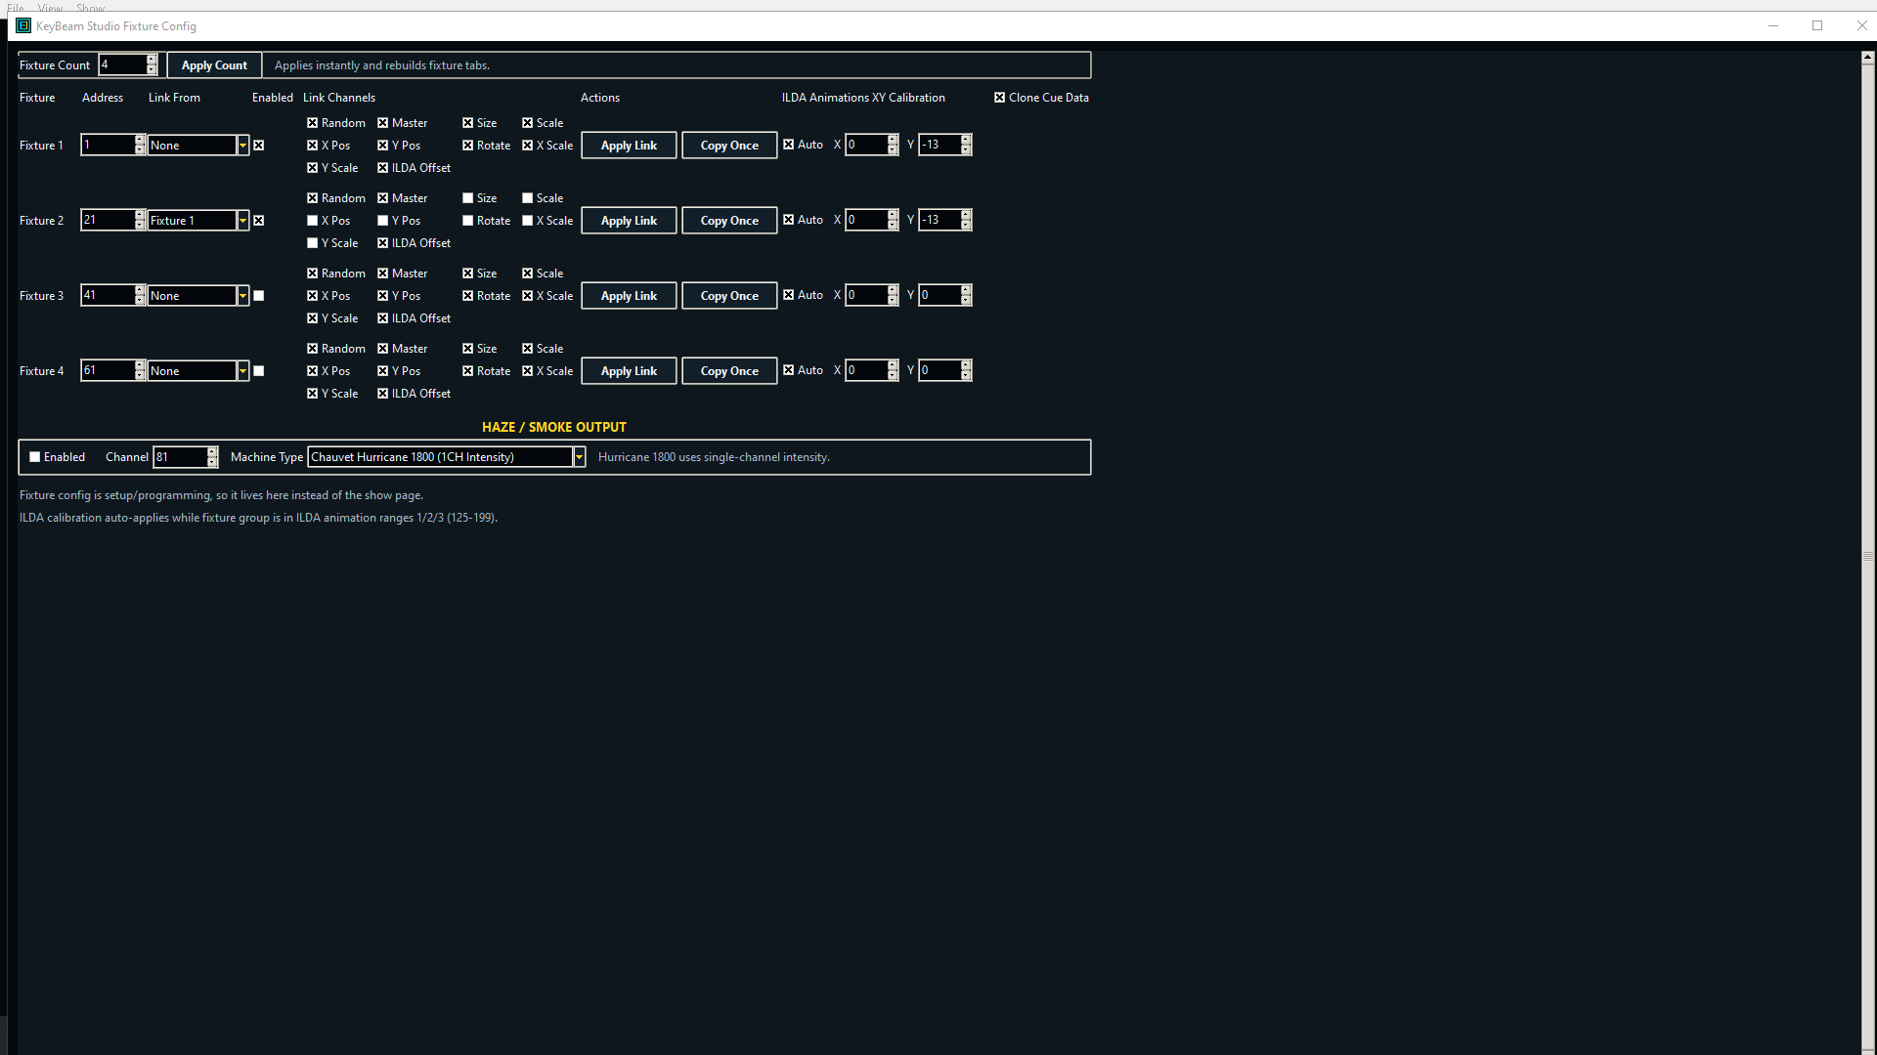The width and height of the screenshot is (1877, 1055).
Task: Click Fixture 3 X calibration field
Action: [866, 295]
